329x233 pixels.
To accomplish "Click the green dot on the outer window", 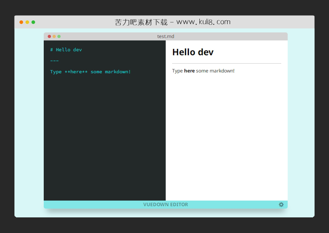I will click(x=33, y=22).
